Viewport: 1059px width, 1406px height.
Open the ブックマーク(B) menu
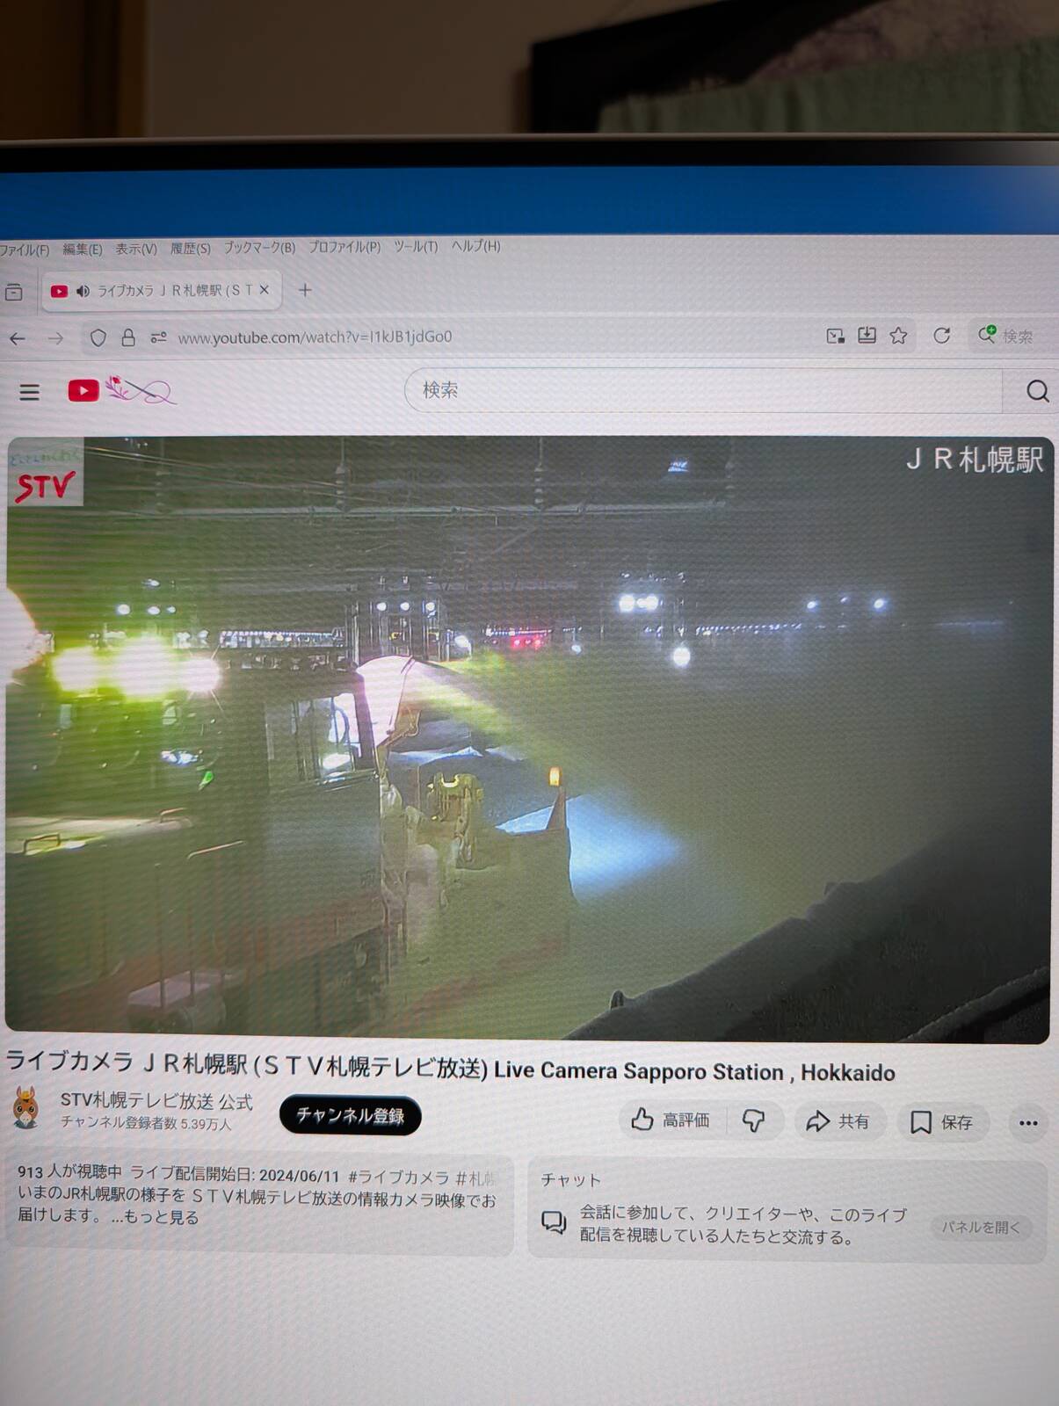[259, 248]
